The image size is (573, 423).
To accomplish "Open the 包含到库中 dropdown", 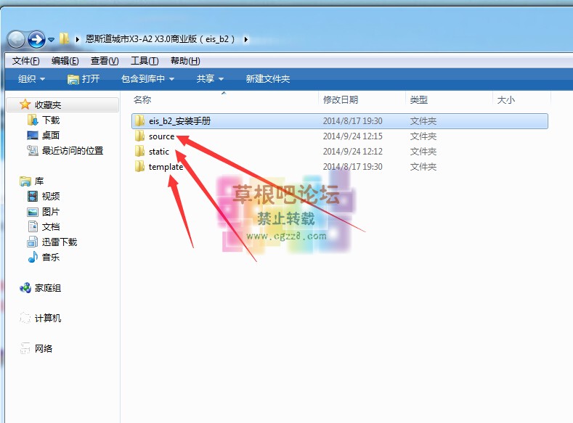I will pos(147,79).
